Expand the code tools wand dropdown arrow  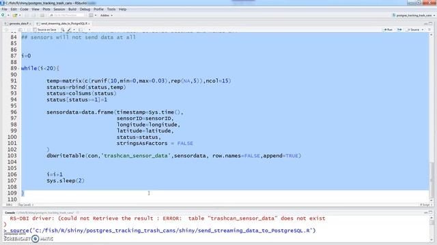(74, 29)
